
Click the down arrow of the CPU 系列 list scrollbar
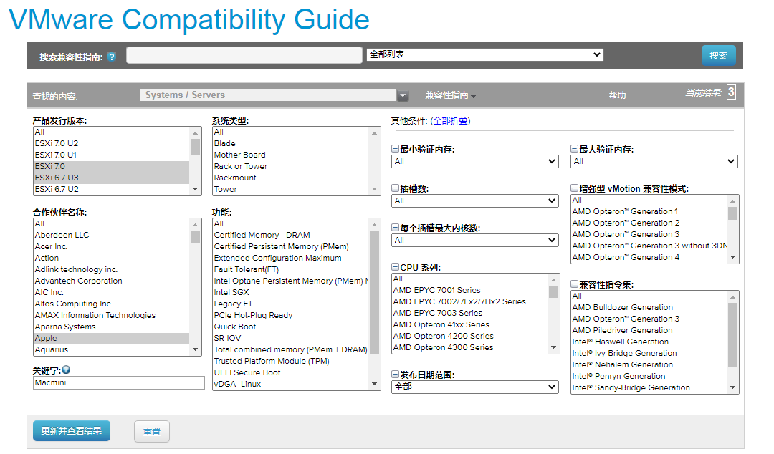[x=554, y=347]
